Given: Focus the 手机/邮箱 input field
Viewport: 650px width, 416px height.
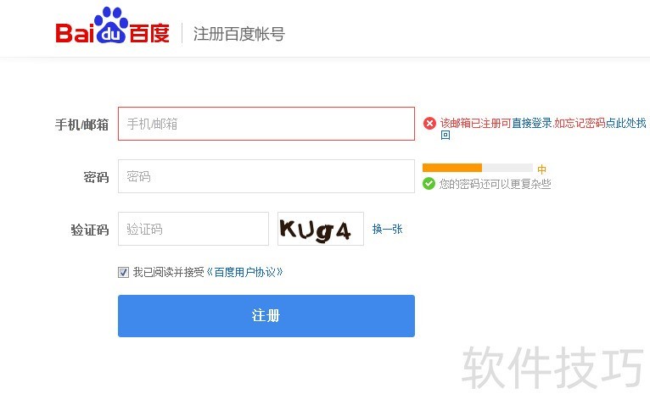Looking at the screenshot, I should point(266,124).
